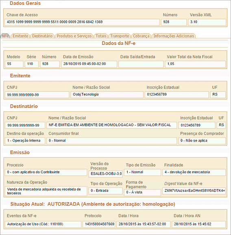Screen dimensions: 231x235
Task: Select the Data de Emissão field
Action: click(89, 64)
